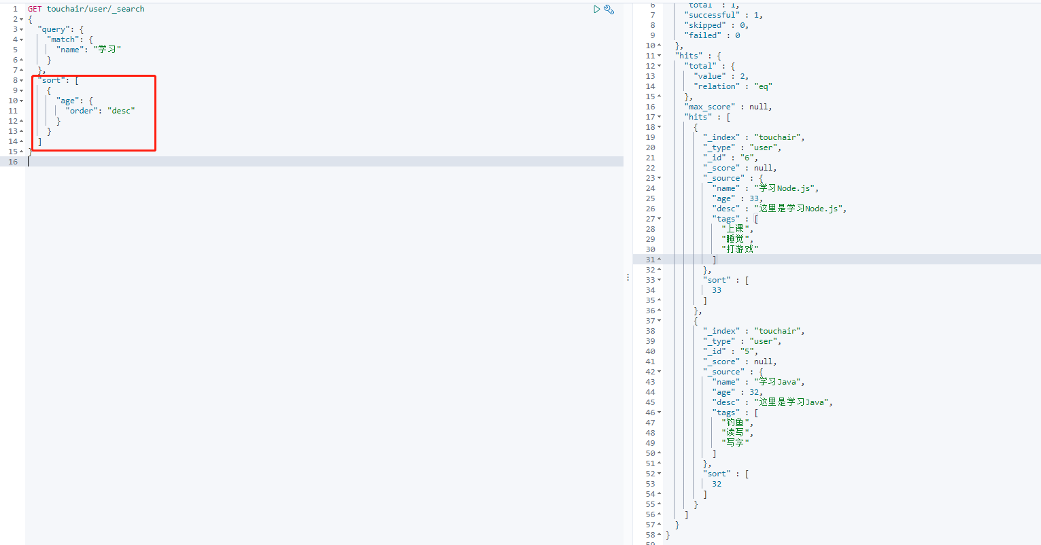
Task: Collapse the "match" block fold arrow on line 4
Action: (21, 39)
